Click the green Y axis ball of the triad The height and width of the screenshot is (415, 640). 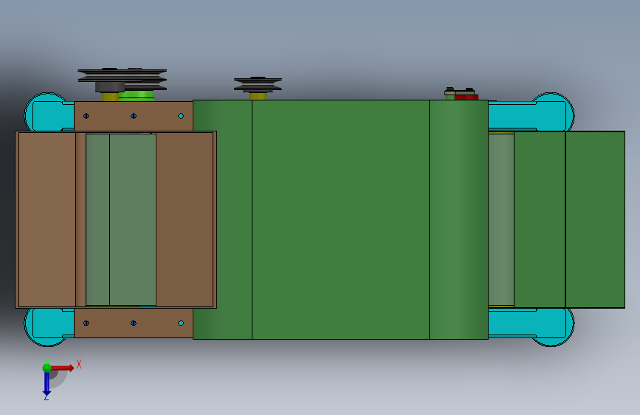[47, 368]
